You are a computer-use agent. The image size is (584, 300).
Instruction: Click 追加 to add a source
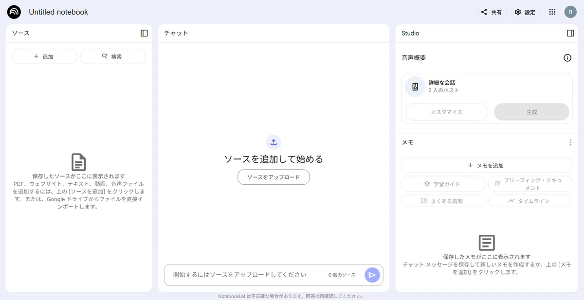(x=44, y=56)
